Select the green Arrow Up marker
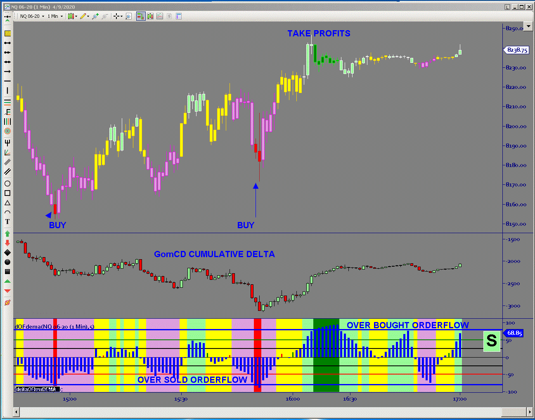Viewport: 535px width, 420px height. [7, 234]
